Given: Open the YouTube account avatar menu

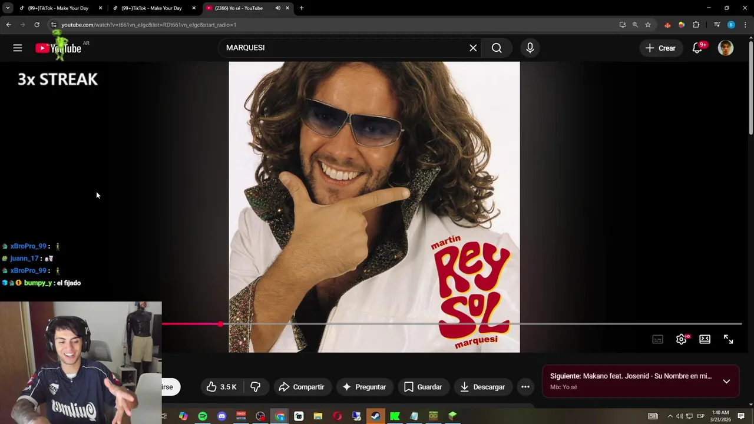Looking at the screenshot, I should point(726,48).
